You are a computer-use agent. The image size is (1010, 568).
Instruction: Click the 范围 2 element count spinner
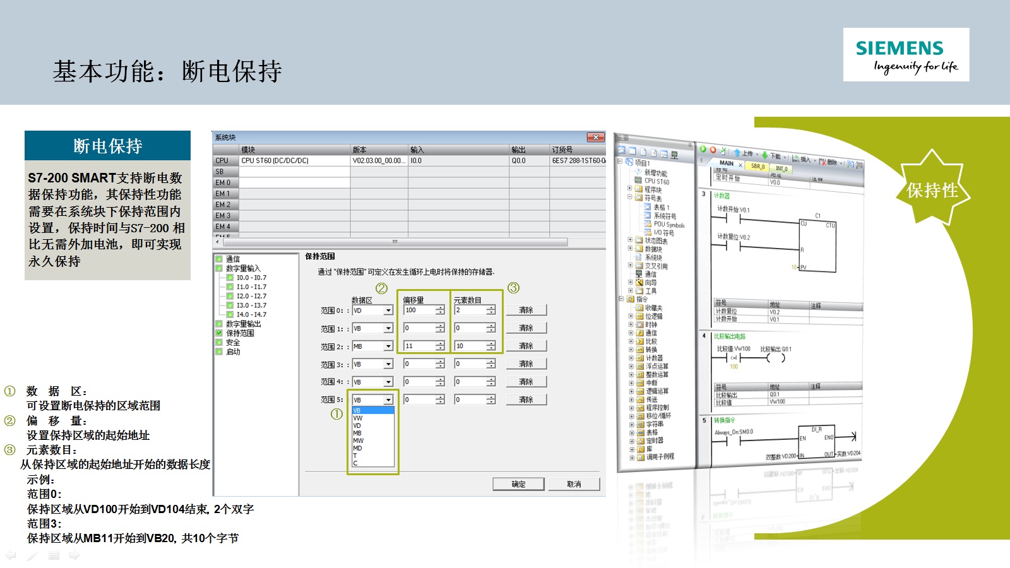[490, 346]
